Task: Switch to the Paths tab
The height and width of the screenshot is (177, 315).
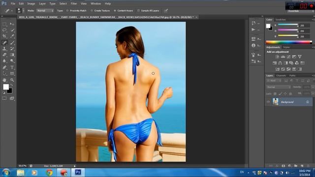Action: (292, 76)
